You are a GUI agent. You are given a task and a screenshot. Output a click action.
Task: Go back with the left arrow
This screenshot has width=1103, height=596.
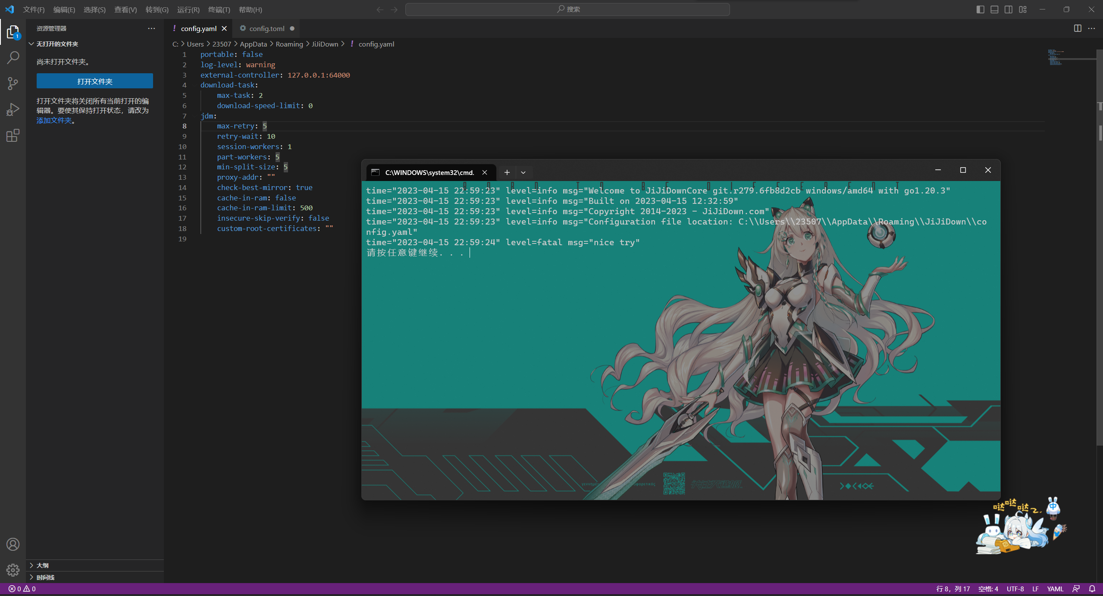click(x=379, y=9)
